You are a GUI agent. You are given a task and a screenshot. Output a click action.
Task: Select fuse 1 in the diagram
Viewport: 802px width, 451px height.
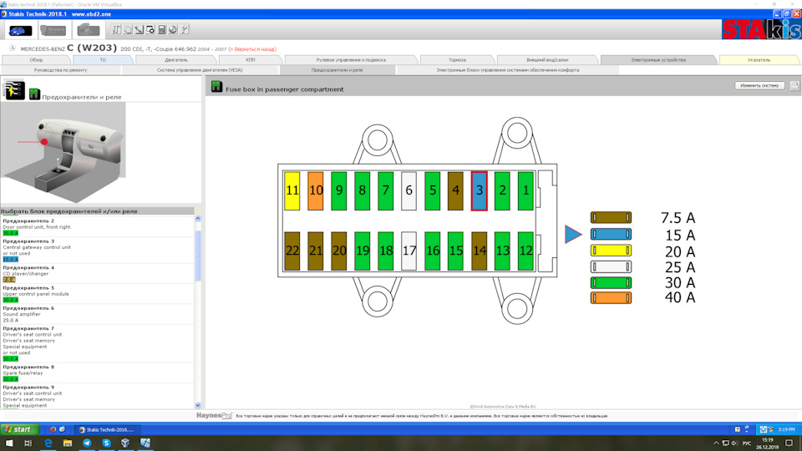[525, 190]
